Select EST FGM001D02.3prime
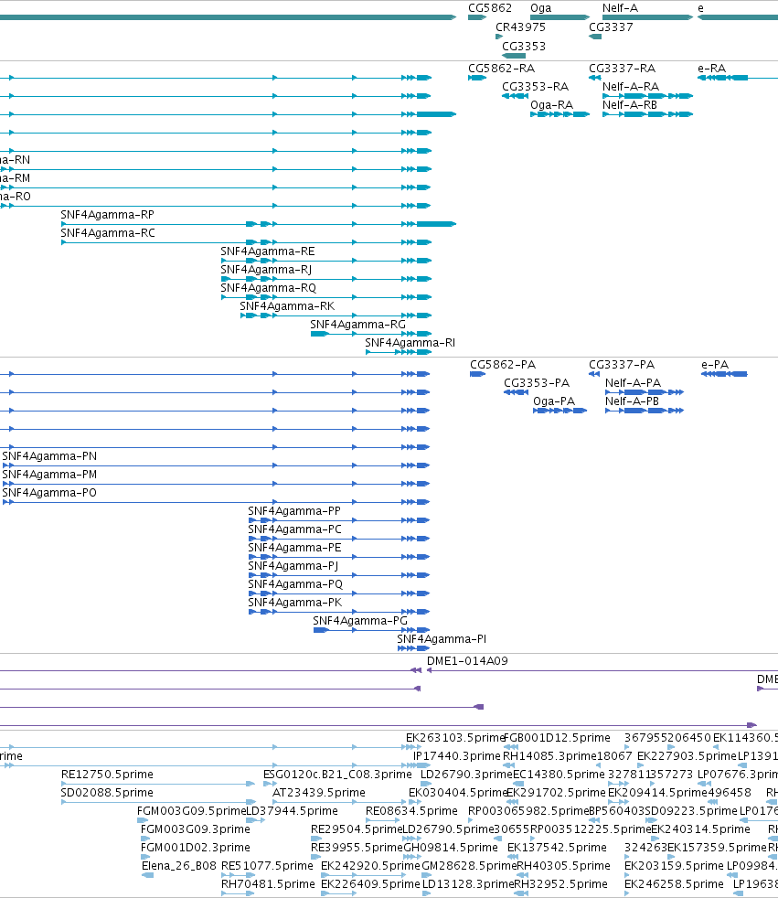Image resolution: width=778 pixels, height=898 pixels. tap(196, 849)
